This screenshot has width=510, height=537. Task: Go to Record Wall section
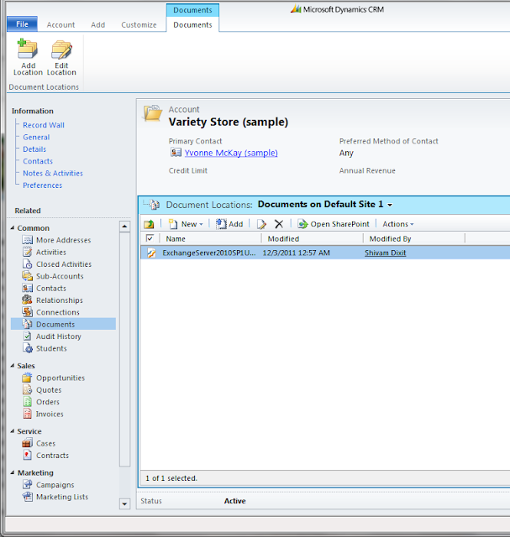point(44,125)
